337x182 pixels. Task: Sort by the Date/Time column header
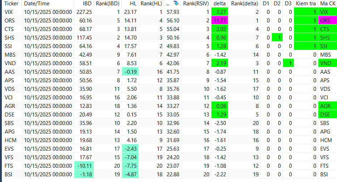pyautogui.click(x=37, y=4)
